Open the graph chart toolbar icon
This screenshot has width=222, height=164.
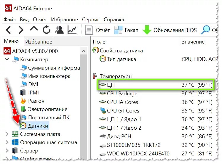(72, 30)
